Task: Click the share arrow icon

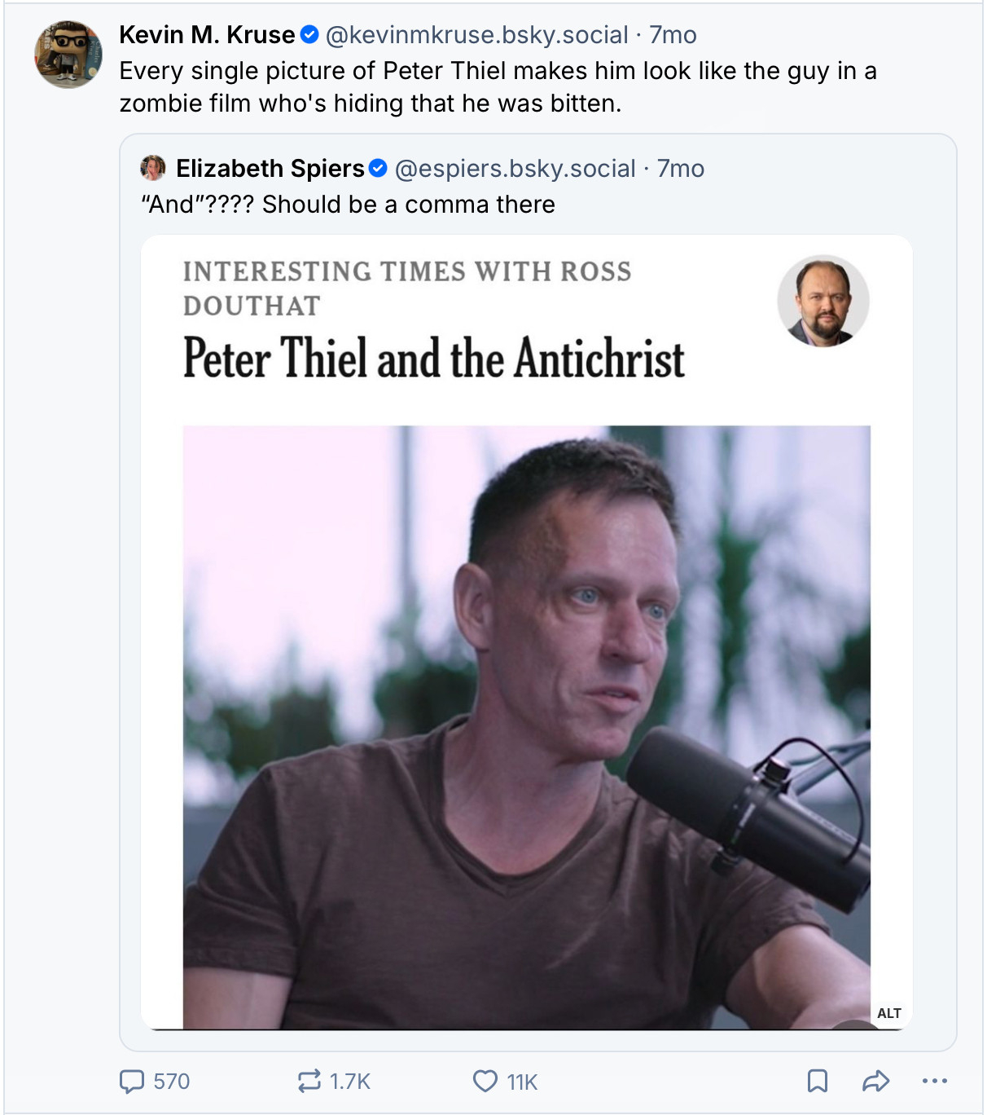Action: click(875, 1082)
